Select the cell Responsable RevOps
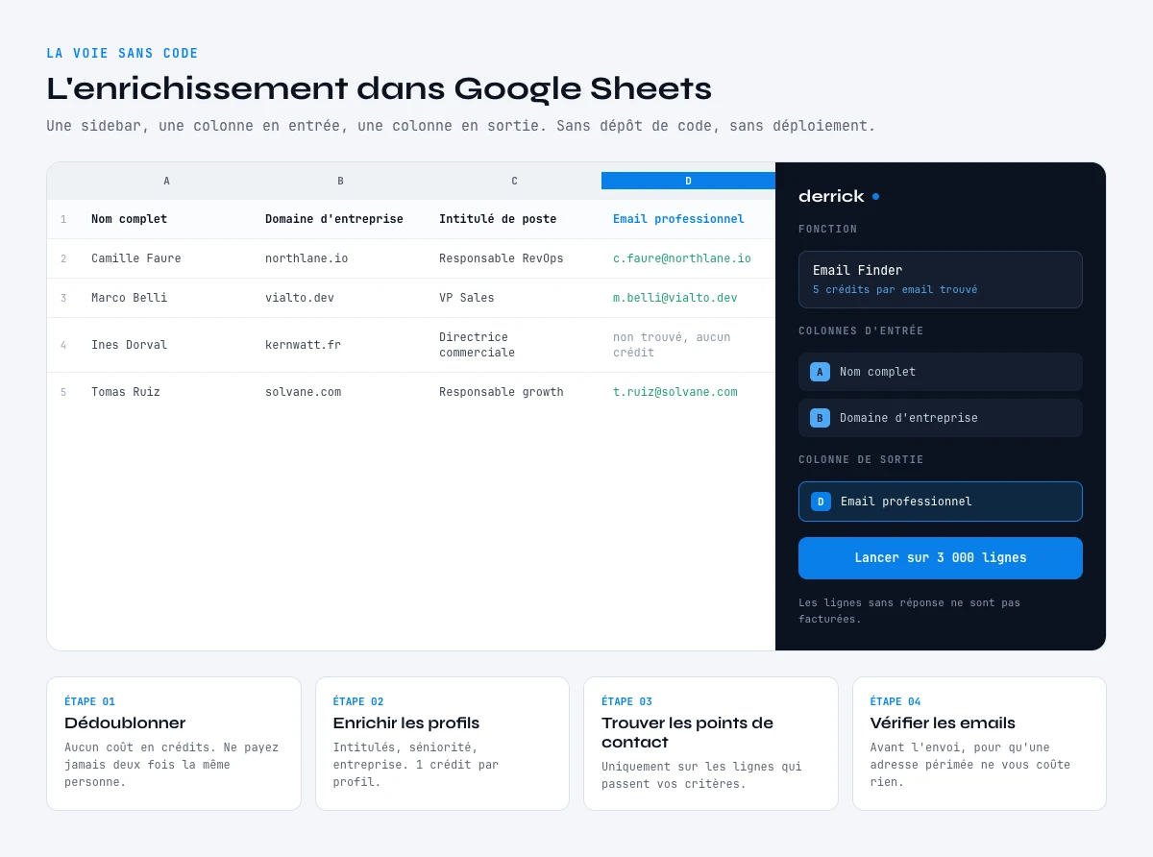Image resolution: width=1153 pixels, height=857 pixels. point(514,258)
